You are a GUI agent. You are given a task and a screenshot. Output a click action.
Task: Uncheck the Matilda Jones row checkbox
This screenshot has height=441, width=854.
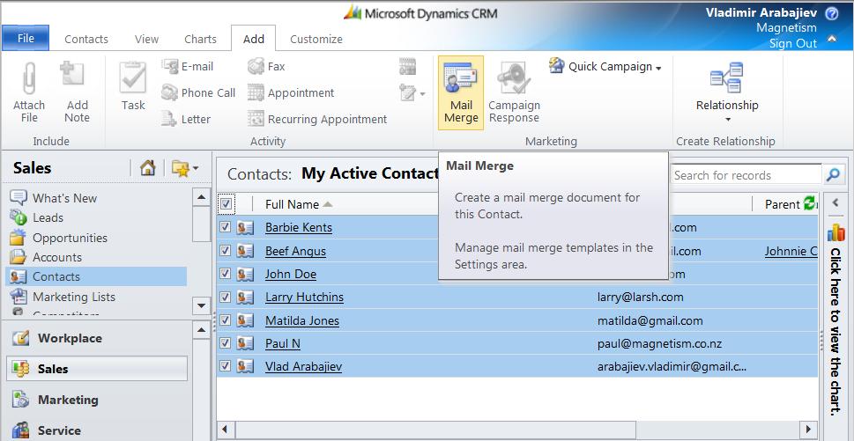pyautogui.click(x=225, y=320)
